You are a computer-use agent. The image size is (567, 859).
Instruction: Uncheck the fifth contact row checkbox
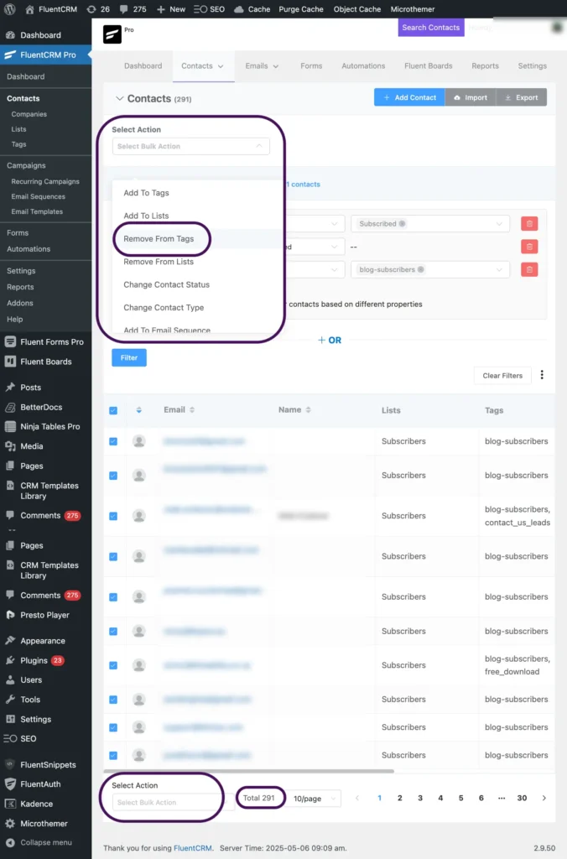point(113,597)
